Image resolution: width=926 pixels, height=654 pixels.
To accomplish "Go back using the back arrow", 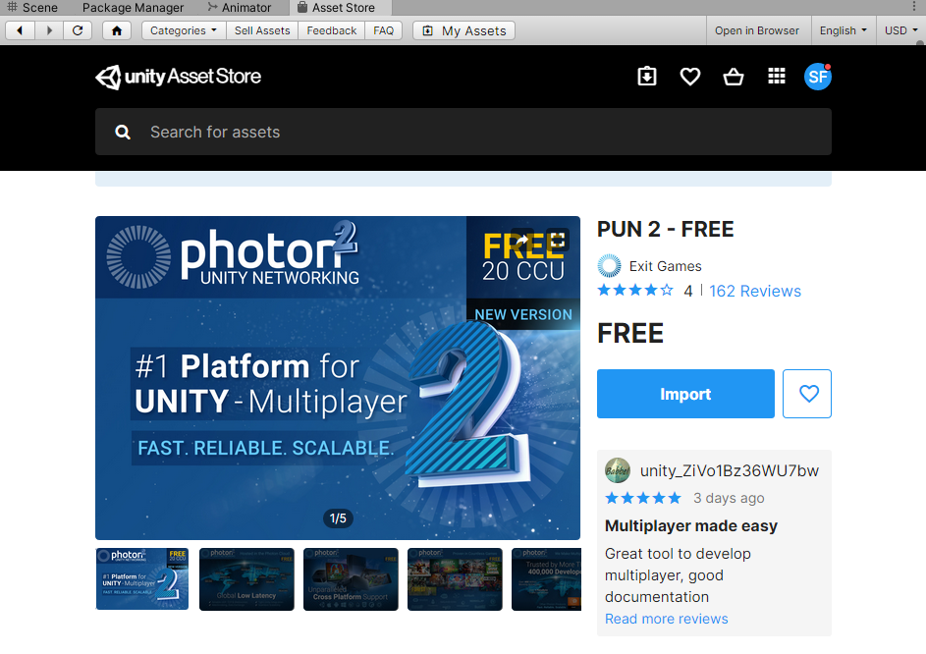I will pyautogui.click(x=20, y=30).
